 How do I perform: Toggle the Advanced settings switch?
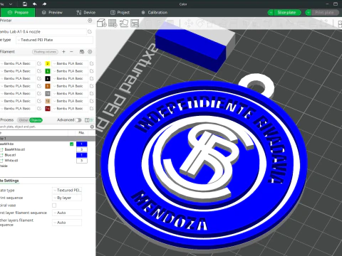[78, 120]
